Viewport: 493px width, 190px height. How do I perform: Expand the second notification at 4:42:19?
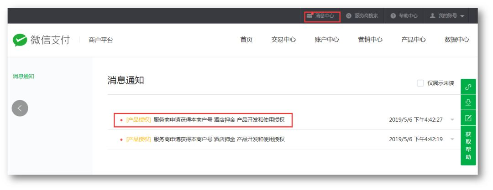(452, 139)
